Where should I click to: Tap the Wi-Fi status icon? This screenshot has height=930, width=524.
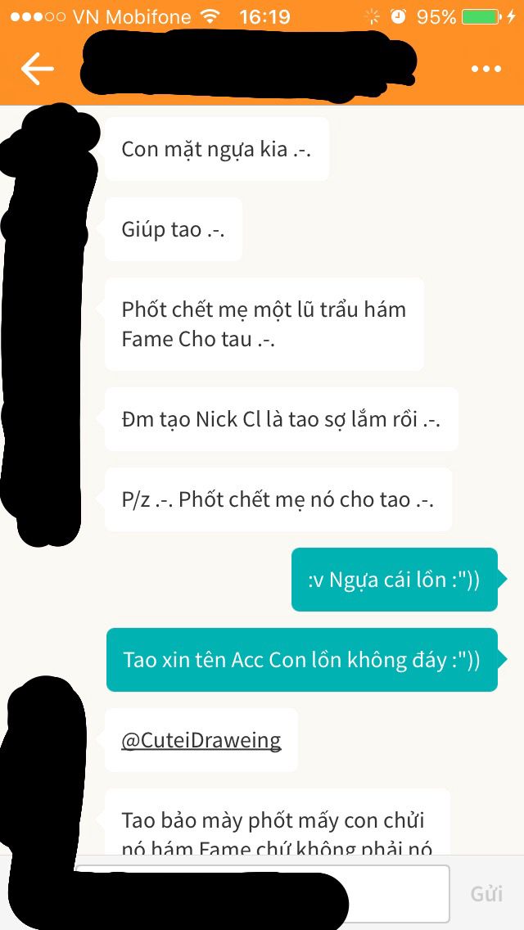(210, 16)
